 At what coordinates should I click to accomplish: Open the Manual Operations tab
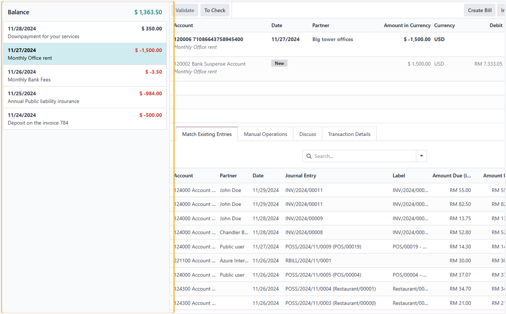point(266,134)
